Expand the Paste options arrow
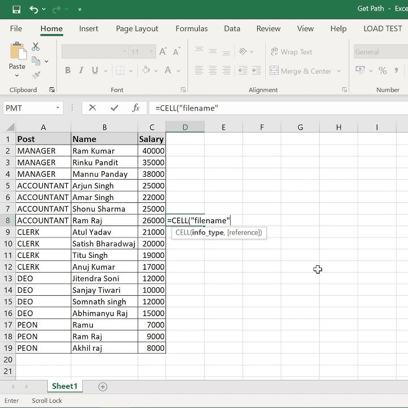 click(x=17, y=75)
